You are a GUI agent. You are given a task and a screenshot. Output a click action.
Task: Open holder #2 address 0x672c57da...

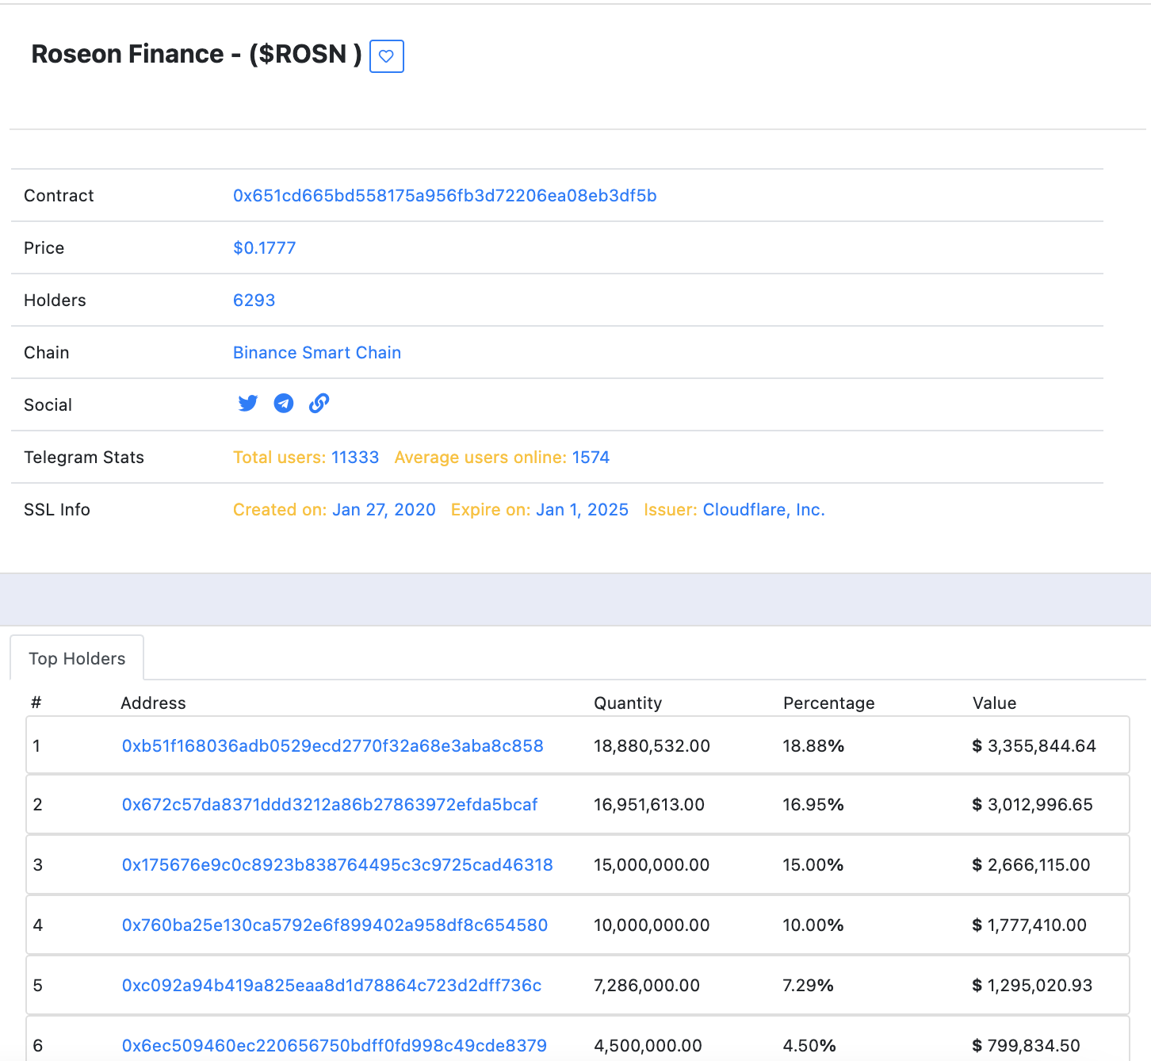(329, 805)
